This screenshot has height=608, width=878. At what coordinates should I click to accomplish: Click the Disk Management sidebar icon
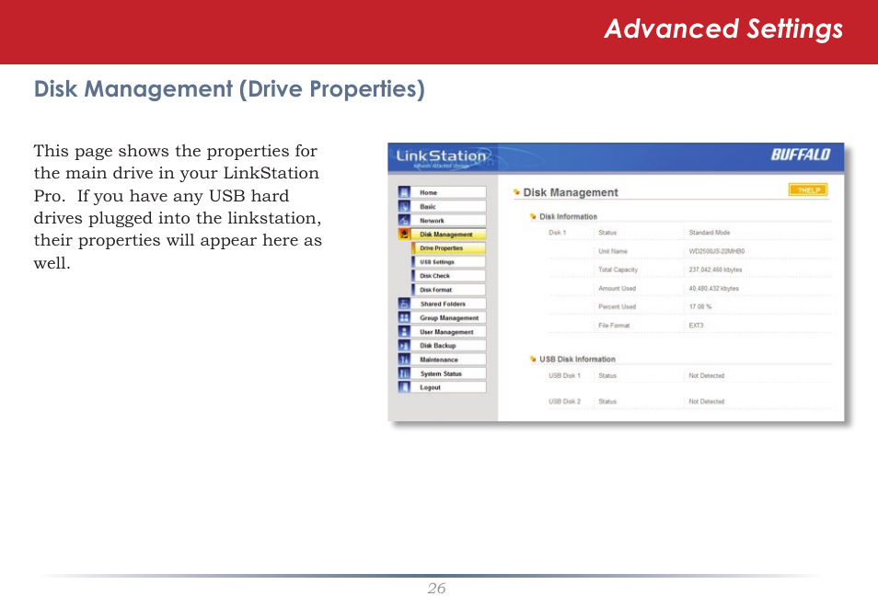click(404, 234)
